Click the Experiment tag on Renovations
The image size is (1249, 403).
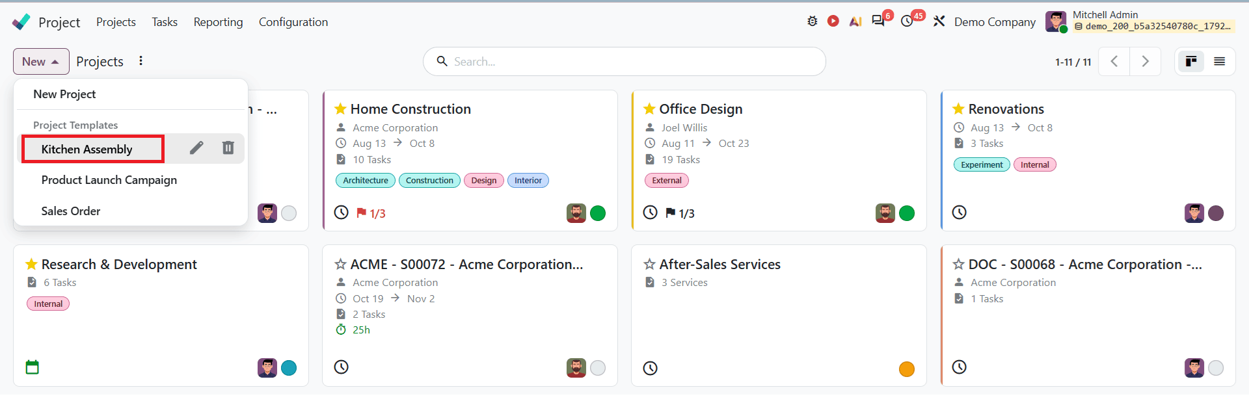[982, 164]
